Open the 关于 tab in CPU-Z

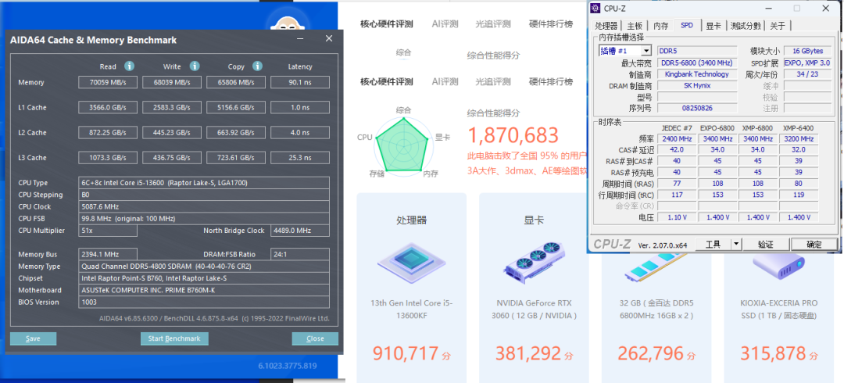point(778,26)
